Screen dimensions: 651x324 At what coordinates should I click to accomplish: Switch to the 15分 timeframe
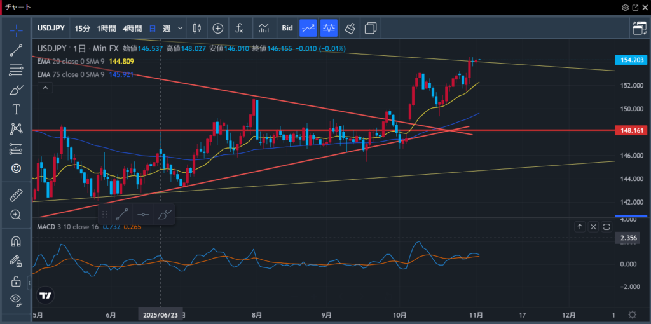tap(82, 28)
